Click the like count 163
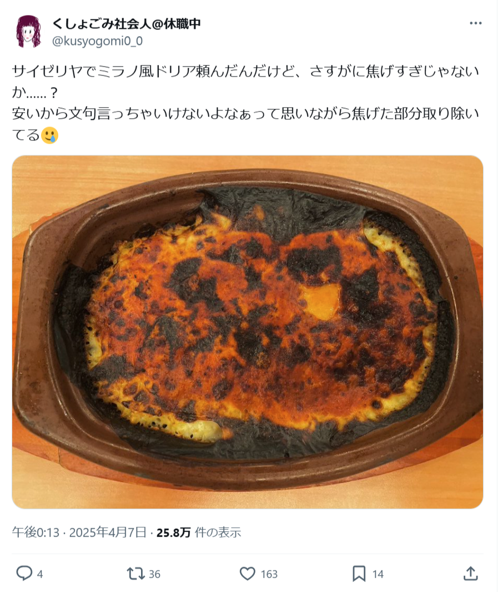Viewport: 503px width, 592px height. (269, 574)
